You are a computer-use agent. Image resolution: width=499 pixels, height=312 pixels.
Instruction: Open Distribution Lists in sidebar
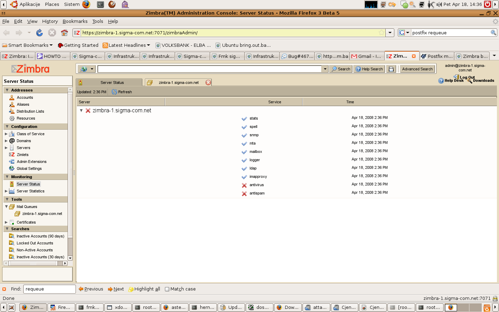30,111
